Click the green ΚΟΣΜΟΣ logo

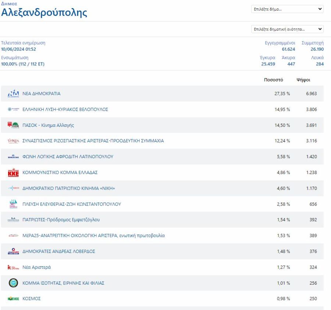pos(13,299)
